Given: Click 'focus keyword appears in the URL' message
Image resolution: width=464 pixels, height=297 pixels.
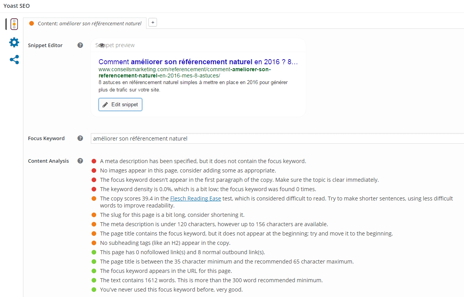Looking at the screenshot, I should click(166, 271).
